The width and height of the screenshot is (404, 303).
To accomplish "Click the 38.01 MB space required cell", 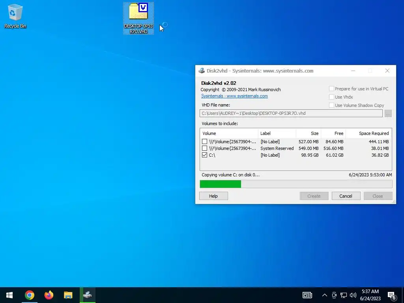I will 380,148.
